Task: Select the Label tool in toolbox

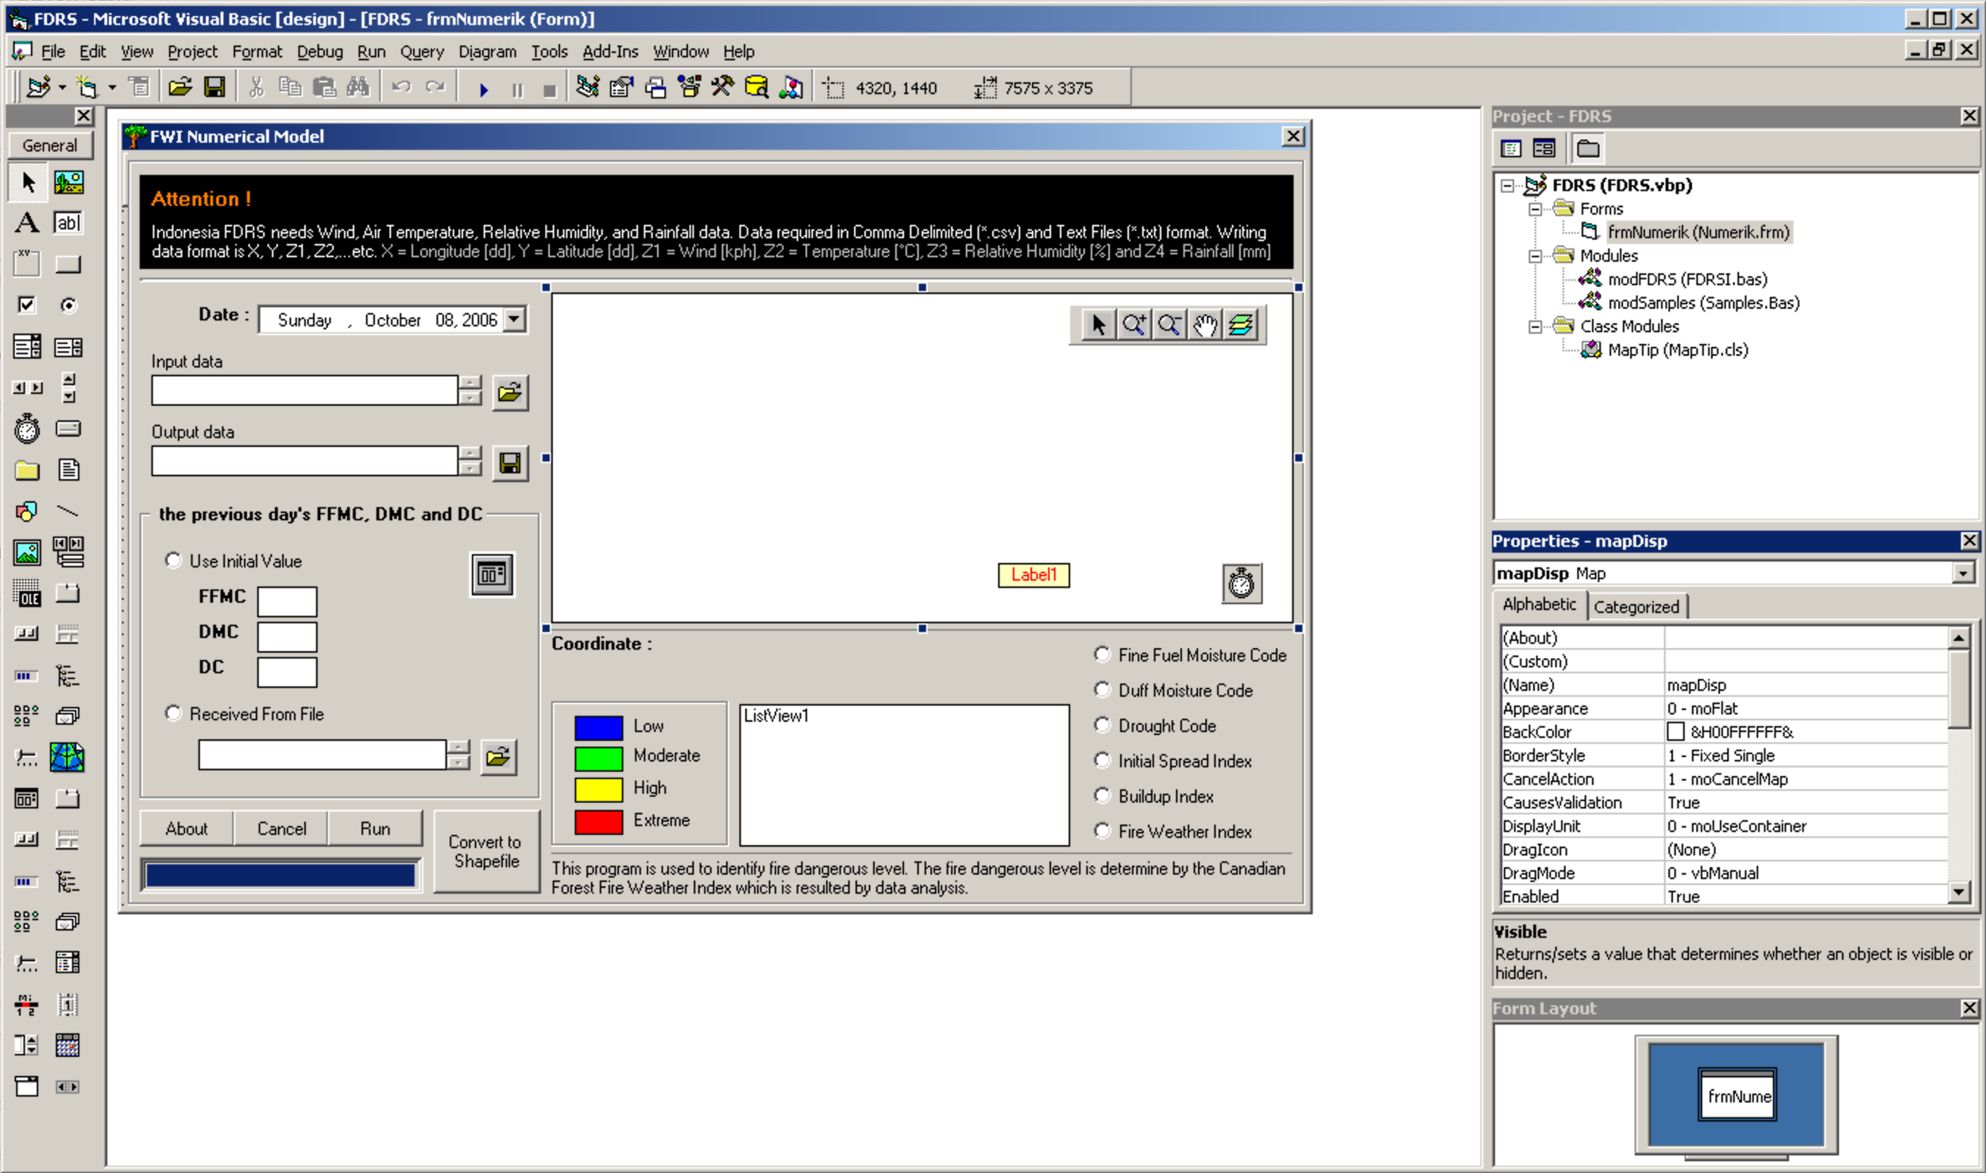Action: coord(26,223)
